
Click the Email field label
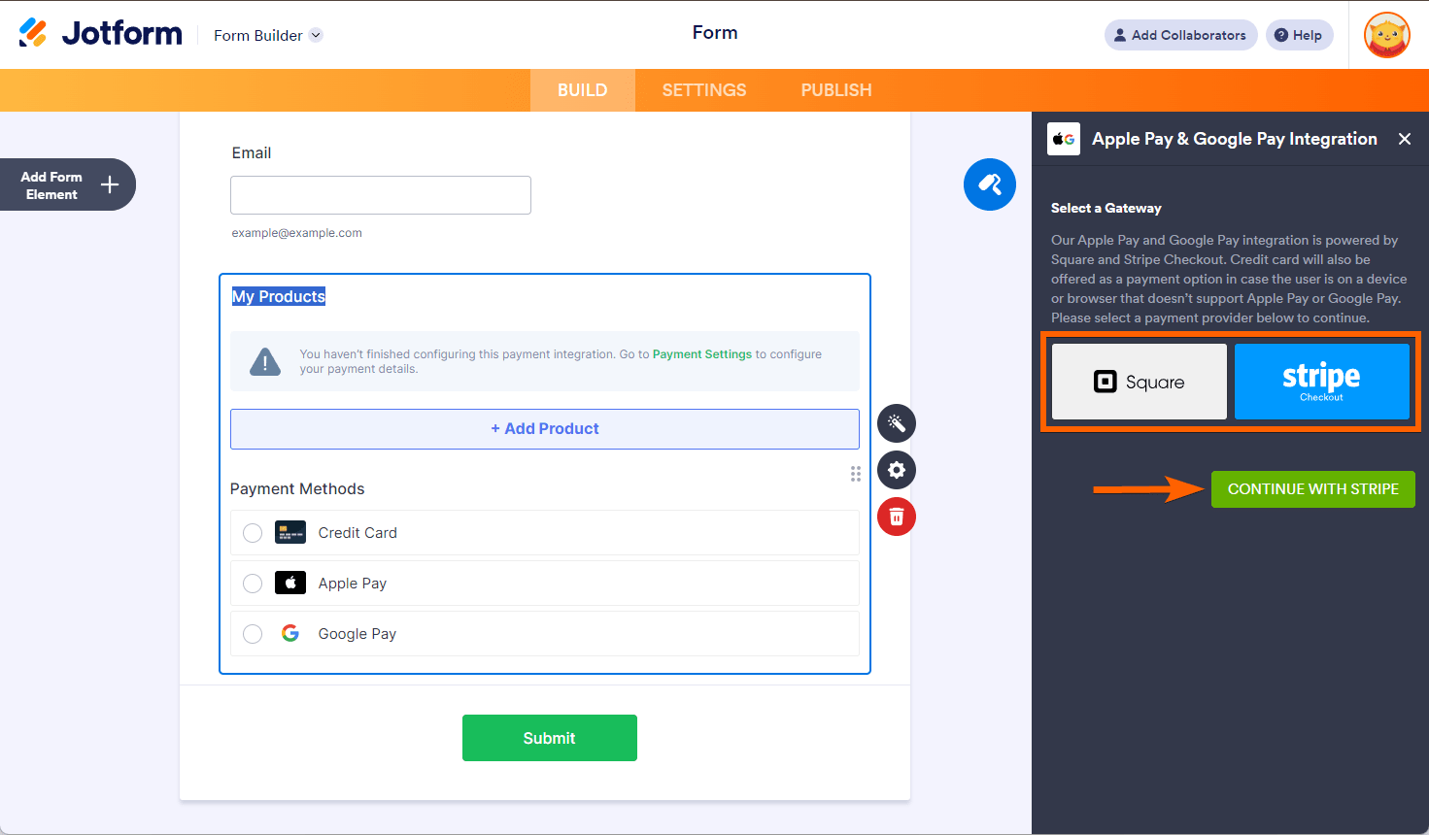click(252, 153)
